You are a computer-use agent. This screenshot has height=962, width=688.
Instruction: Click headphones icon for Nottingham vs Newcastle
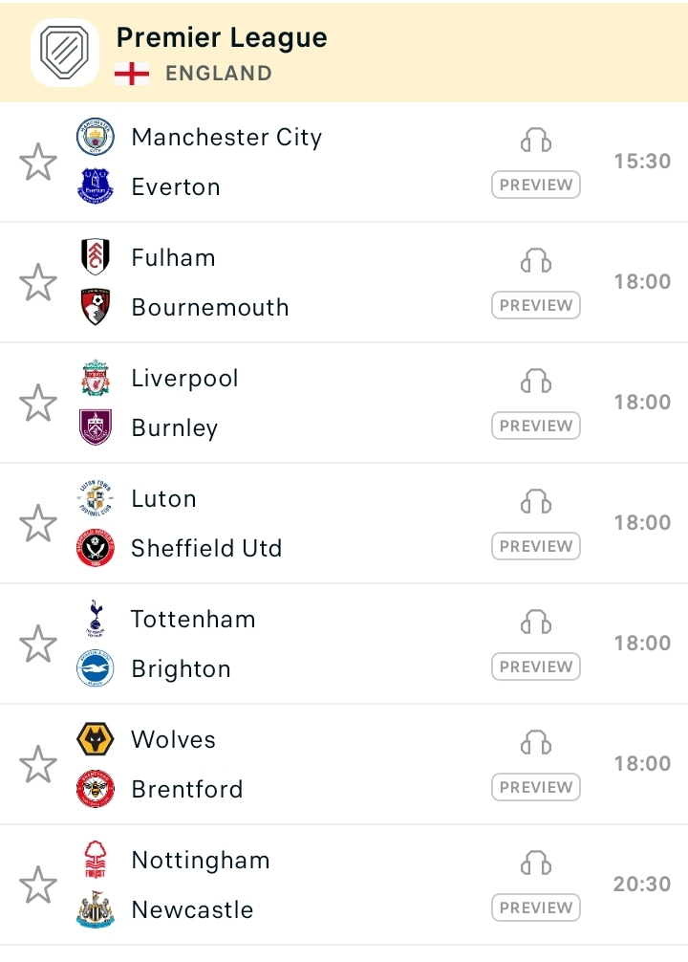pyautogui.click(x=536, y=863)
